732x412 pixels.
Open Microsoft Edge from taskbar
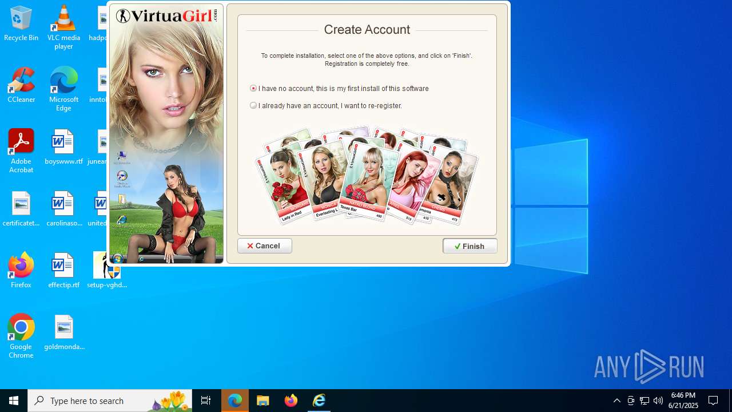[235, 401]
